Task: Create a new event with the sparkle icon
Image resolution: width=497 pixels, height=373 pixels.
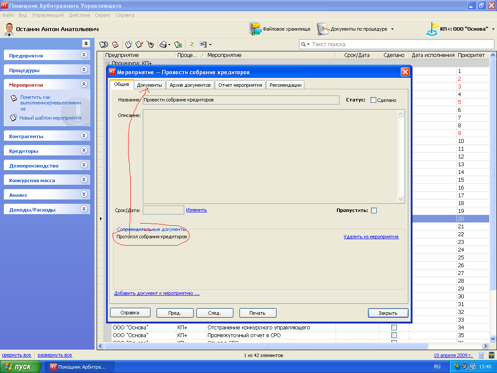Action: [x=129, y=45]
